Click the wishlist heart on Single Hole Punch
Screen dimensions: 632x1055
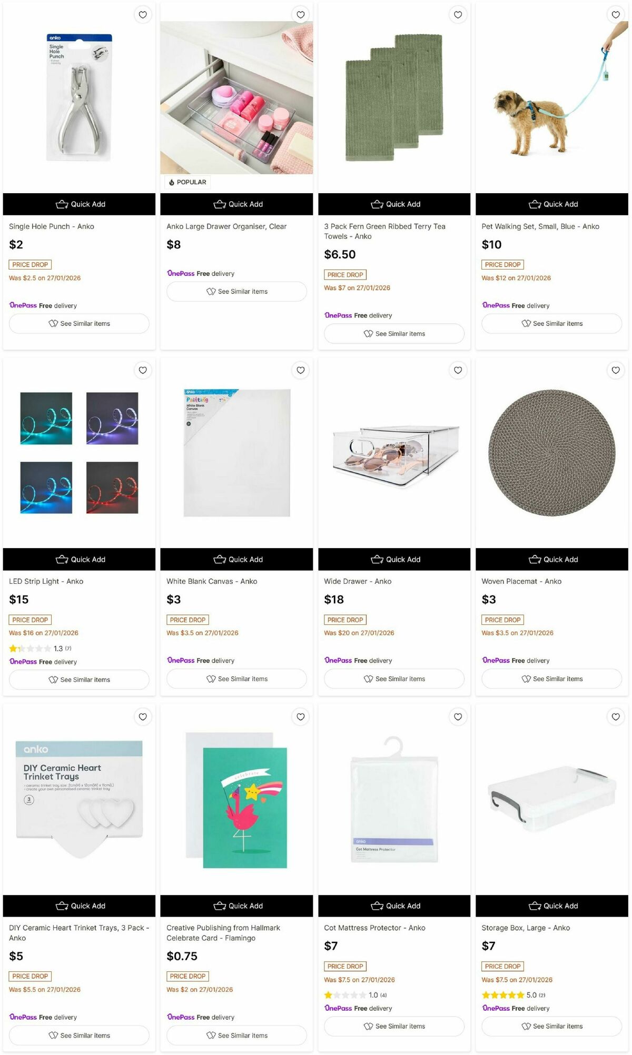[143, 15]
